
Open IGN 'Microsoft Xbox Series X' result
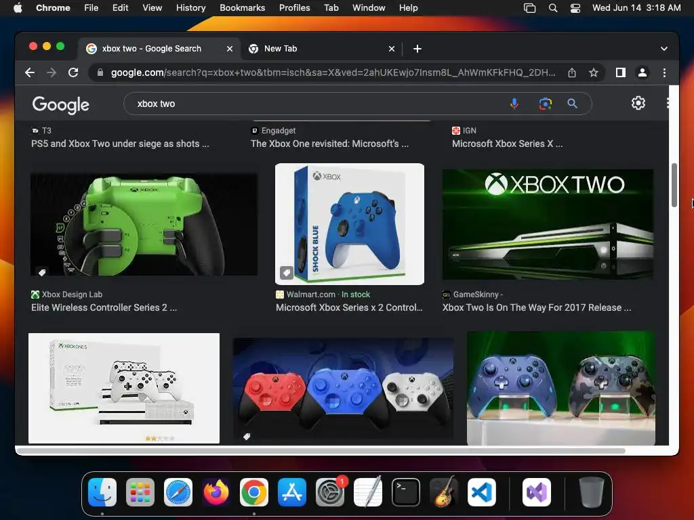click(507, 144)
